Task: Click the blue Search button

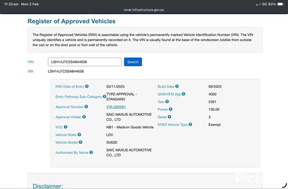Action: coord(133,62)
